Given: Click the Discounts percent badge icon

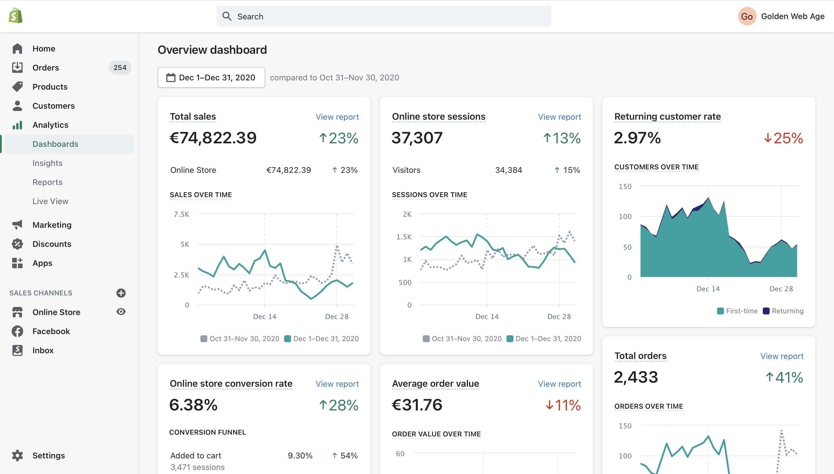Looking at the screenshot, I should coord(17,244).
